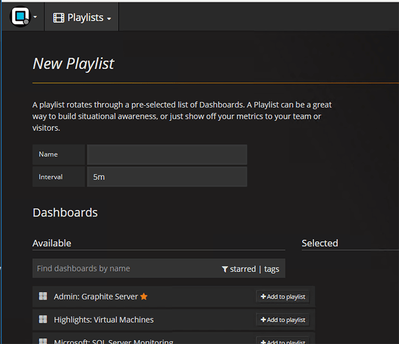The height and width of the screenshot is (344, 399).
Task: Select the Admin: Graphite Server dashboard name
Action: pos(96,297)
